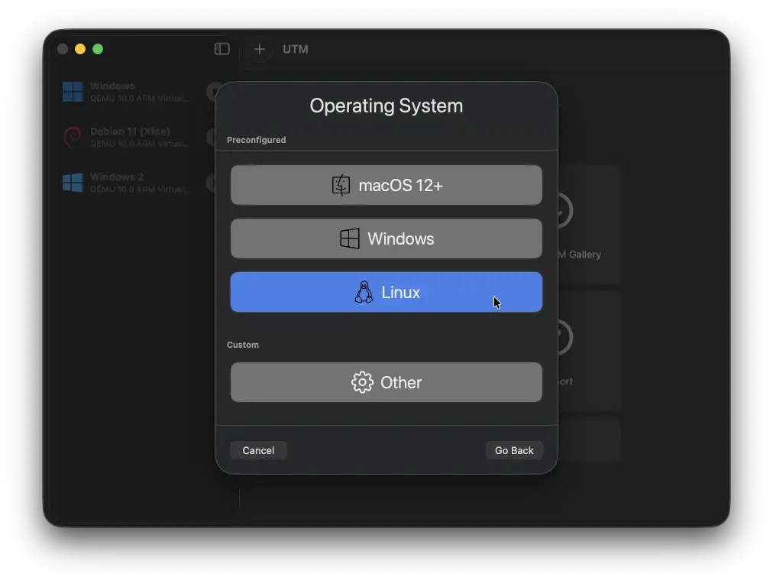The image size is (773, 584).
Task: Choose the macOS 12+ operating system option
Action: [x=386, y=185]
